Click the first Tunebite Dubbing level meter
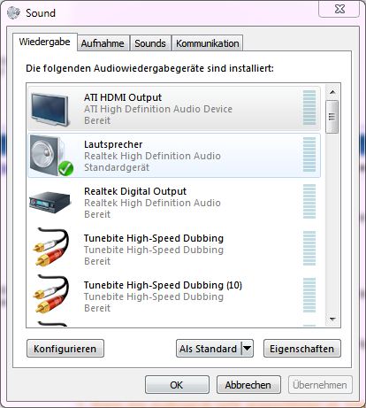The width and height of the screenshot is (366, 408). 309,249
